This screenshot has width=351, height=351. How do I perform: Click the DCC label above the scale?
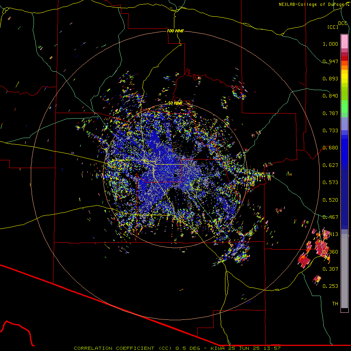tap(342, 23)
